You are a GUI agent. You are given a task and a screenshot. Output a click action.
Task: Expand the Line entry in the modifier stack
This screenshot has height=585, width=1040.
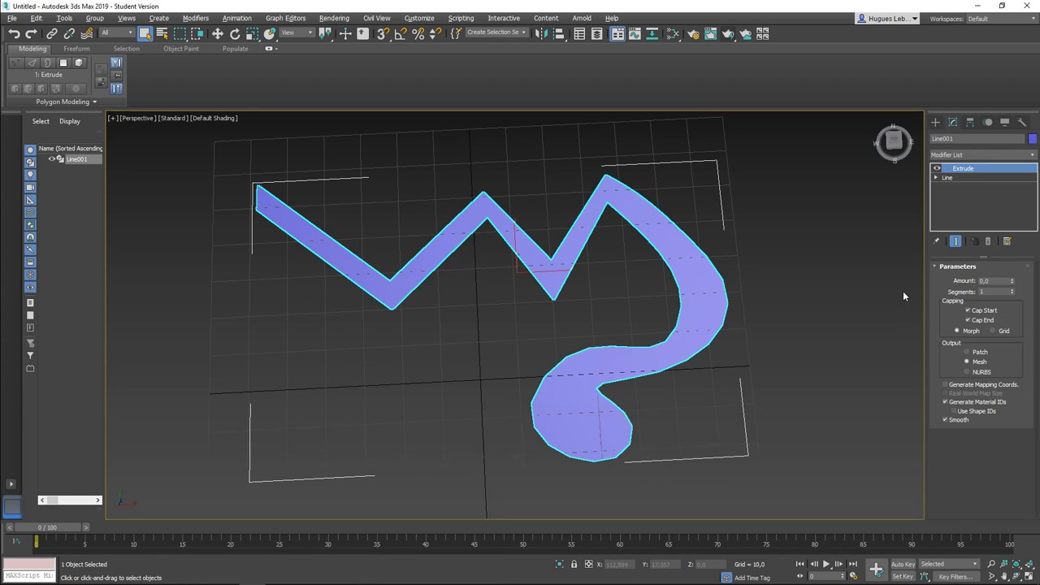[936, 178]
